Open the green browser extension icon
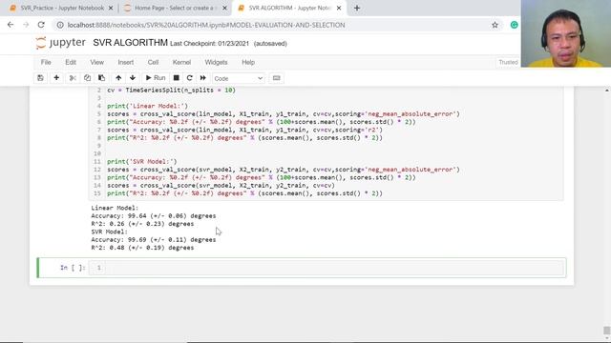611x343 pixels. click(514, 25)
